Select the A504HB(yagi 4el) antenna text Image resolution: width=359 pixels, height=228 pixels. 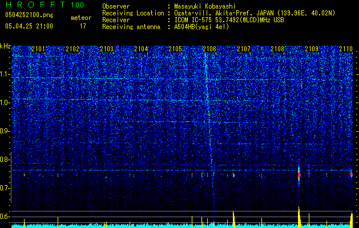pos(201,27)
